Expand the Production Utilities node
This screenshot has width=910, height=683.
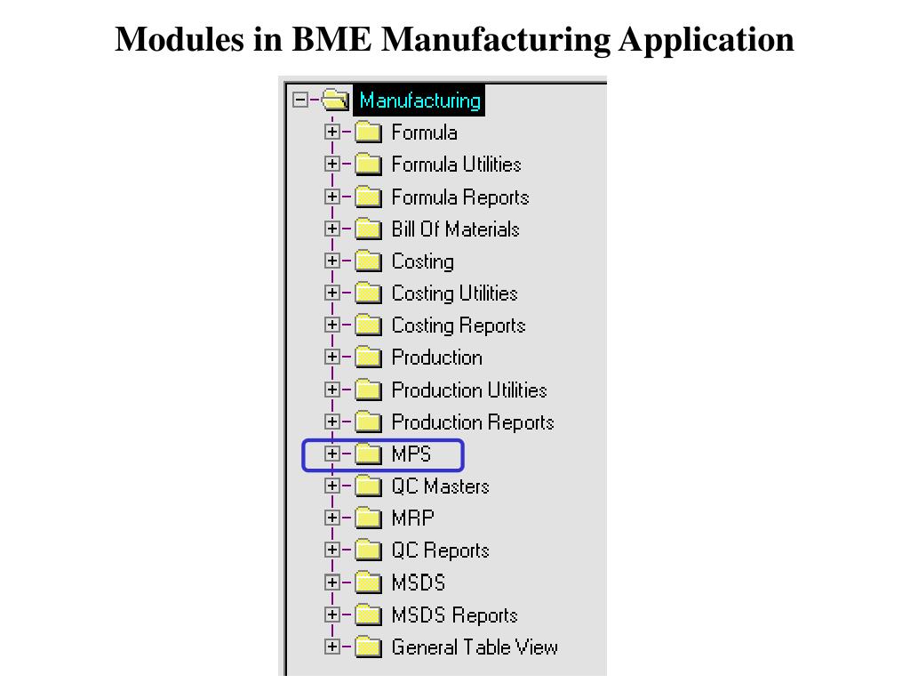point(332,390)
